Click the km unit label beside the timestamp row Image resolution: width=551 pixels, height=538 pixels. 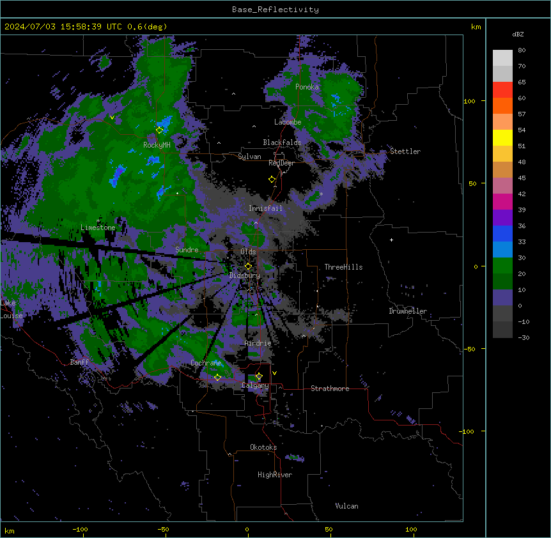(x=476, y=27)
